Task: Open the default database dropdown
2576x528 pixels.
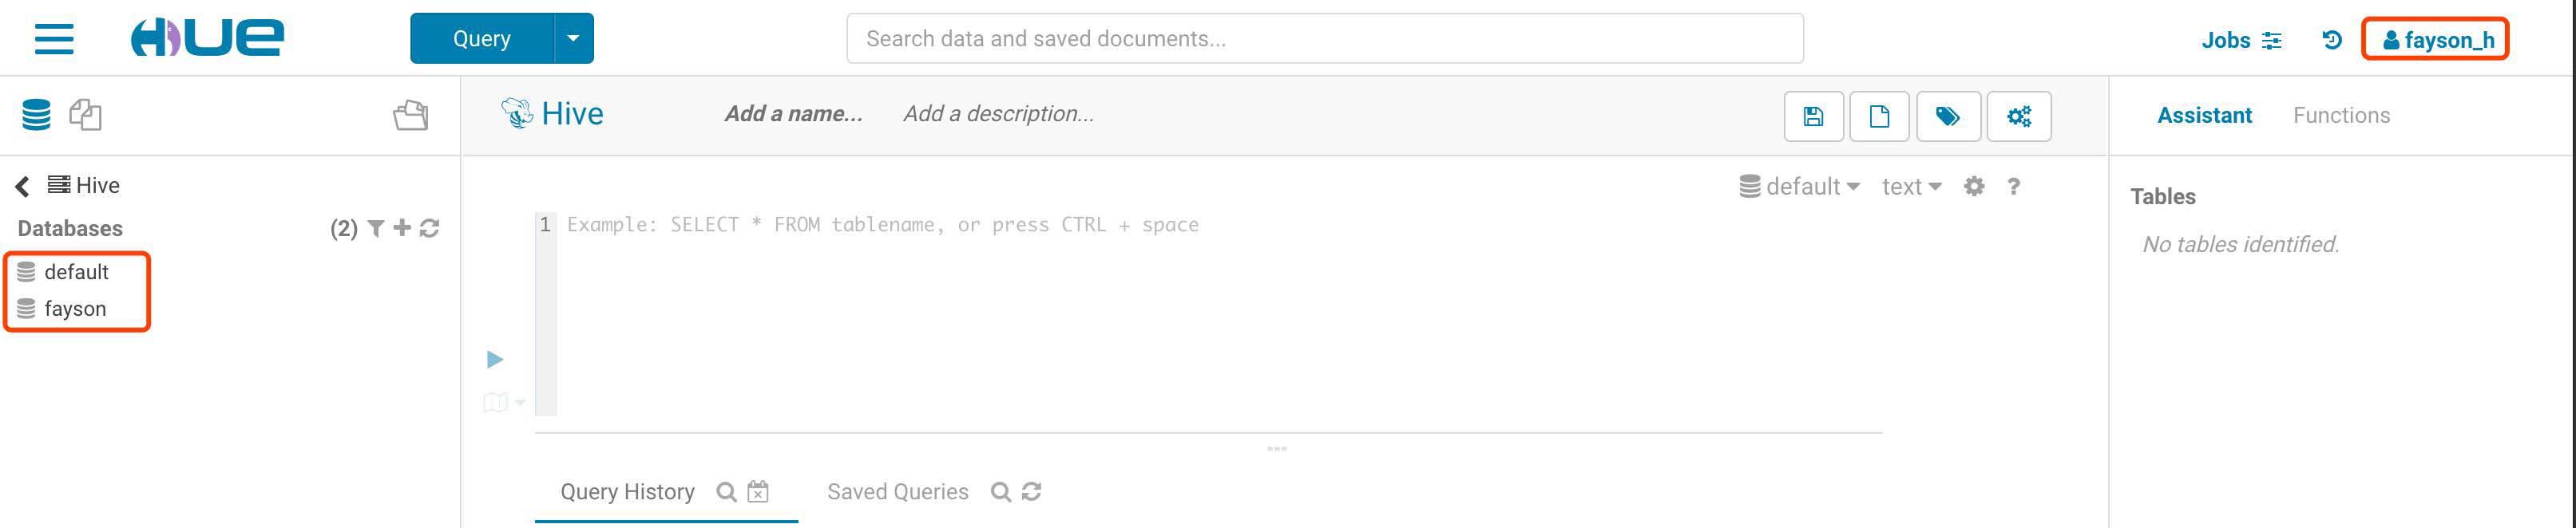Action: click(1799, 187)
